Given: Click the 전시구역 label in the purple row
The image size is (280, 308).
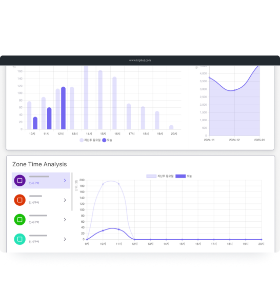Looking at the screenshot, I should 34,183.
